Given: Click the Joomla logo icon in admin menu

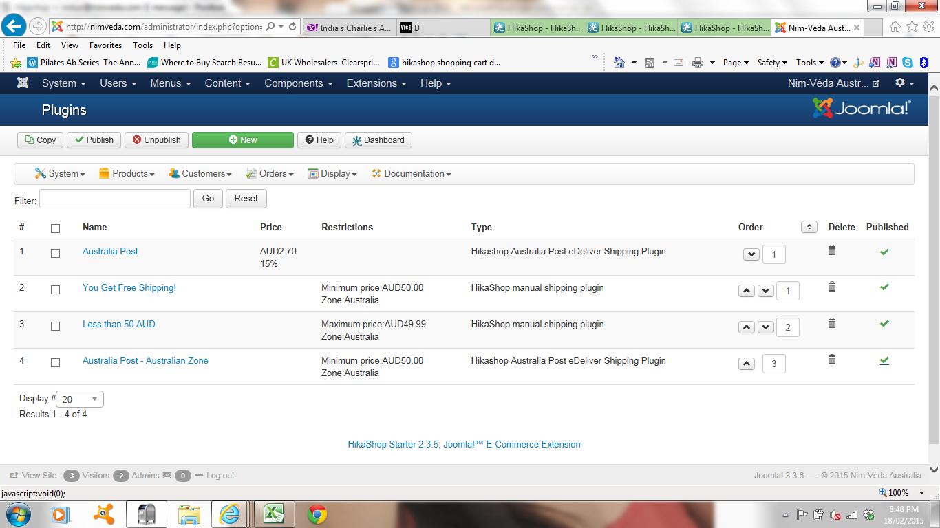Looking at the screenshot, I should [x=23, y=83].
